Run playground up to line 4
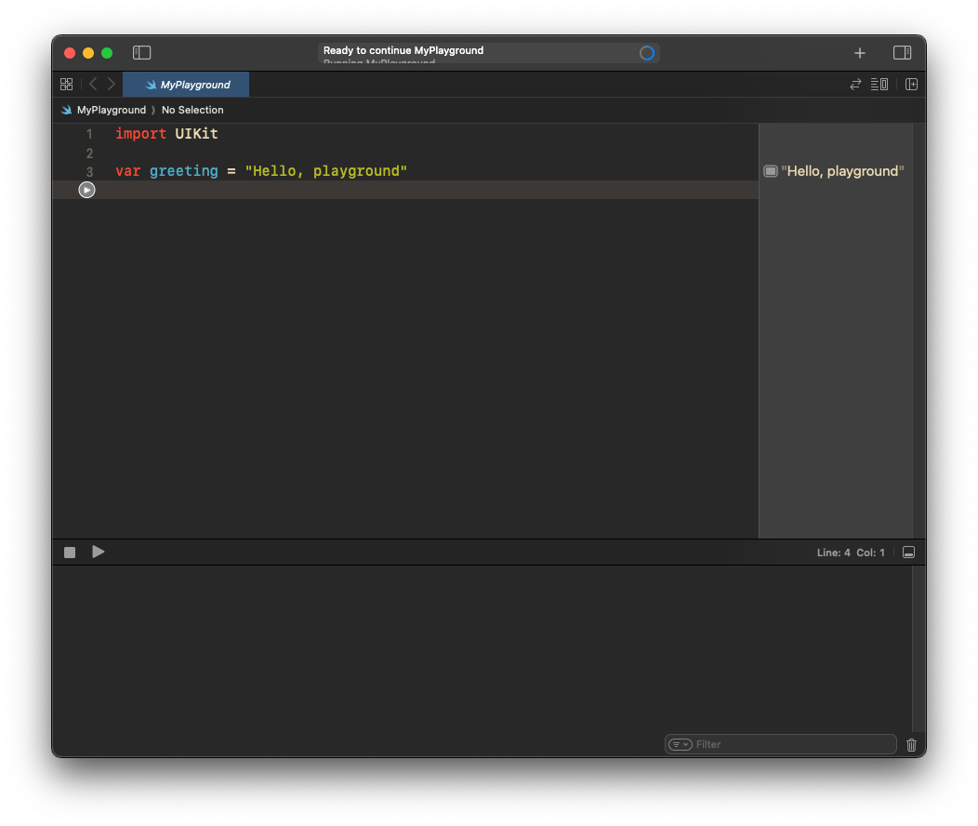Screen dimensions: 978x826 tap(86, 190)
